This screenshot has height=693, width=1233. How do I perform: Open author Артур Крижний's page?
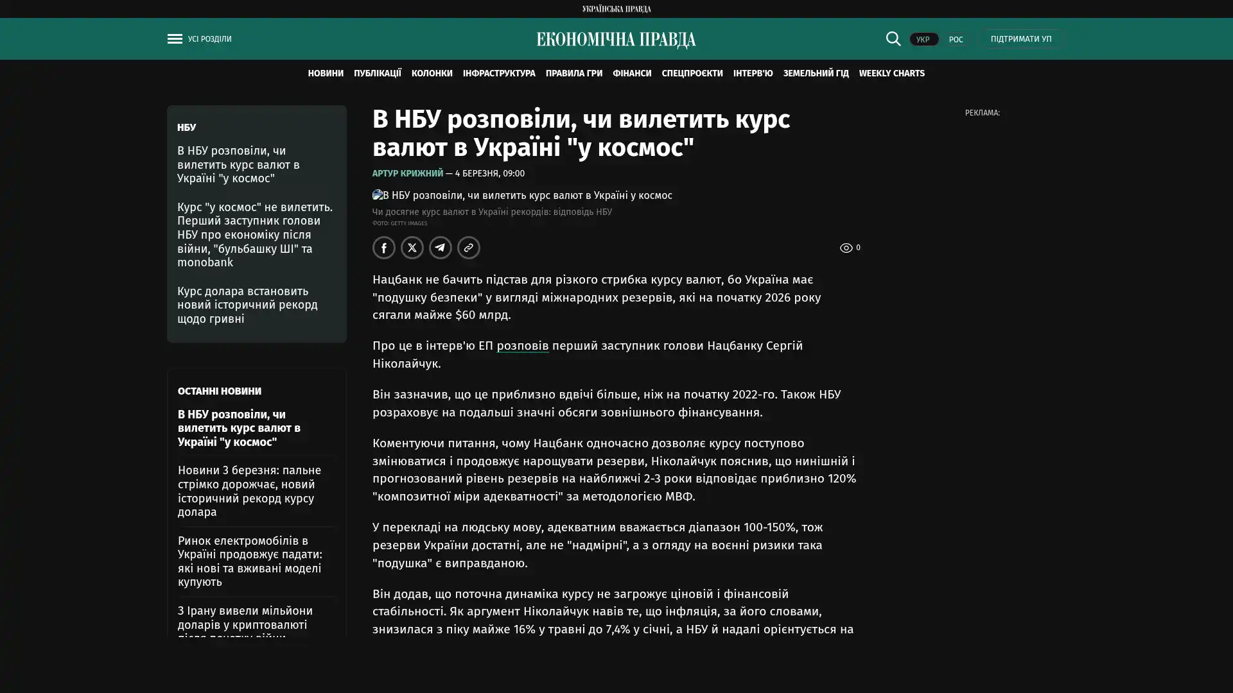(407, 174)
